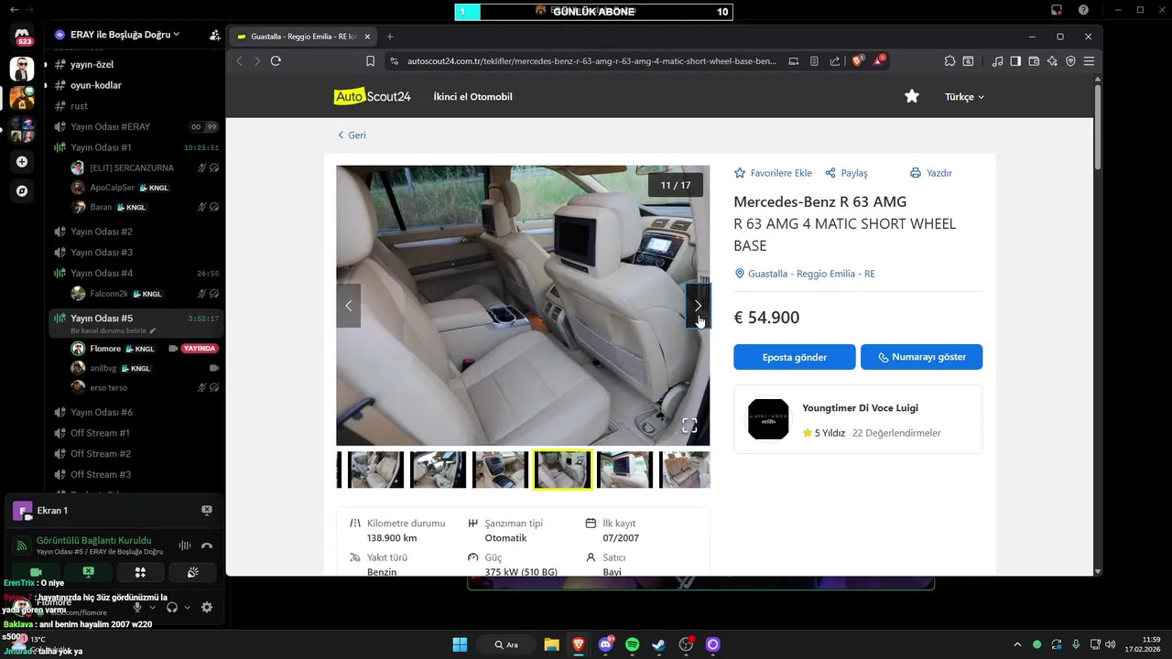Bookmark this page using the bookmark icon

(x=370, y=61)
